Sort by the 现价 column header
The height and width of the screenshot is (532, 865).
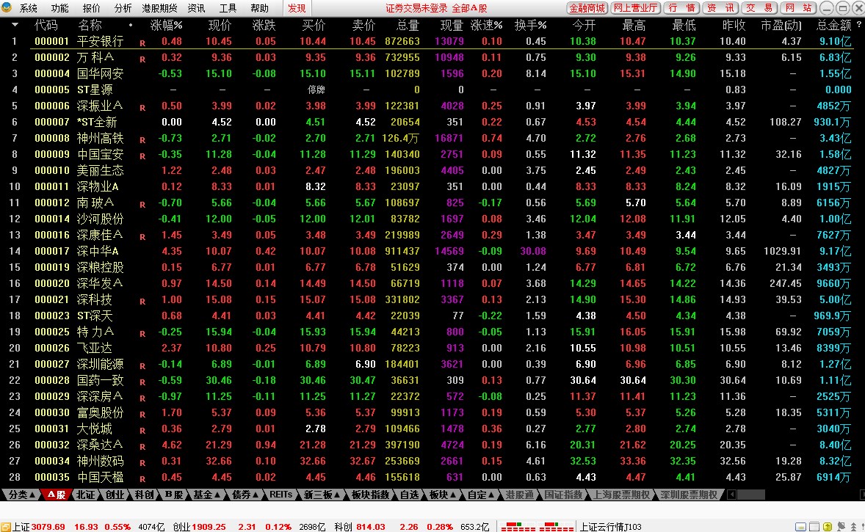(220, 26)
